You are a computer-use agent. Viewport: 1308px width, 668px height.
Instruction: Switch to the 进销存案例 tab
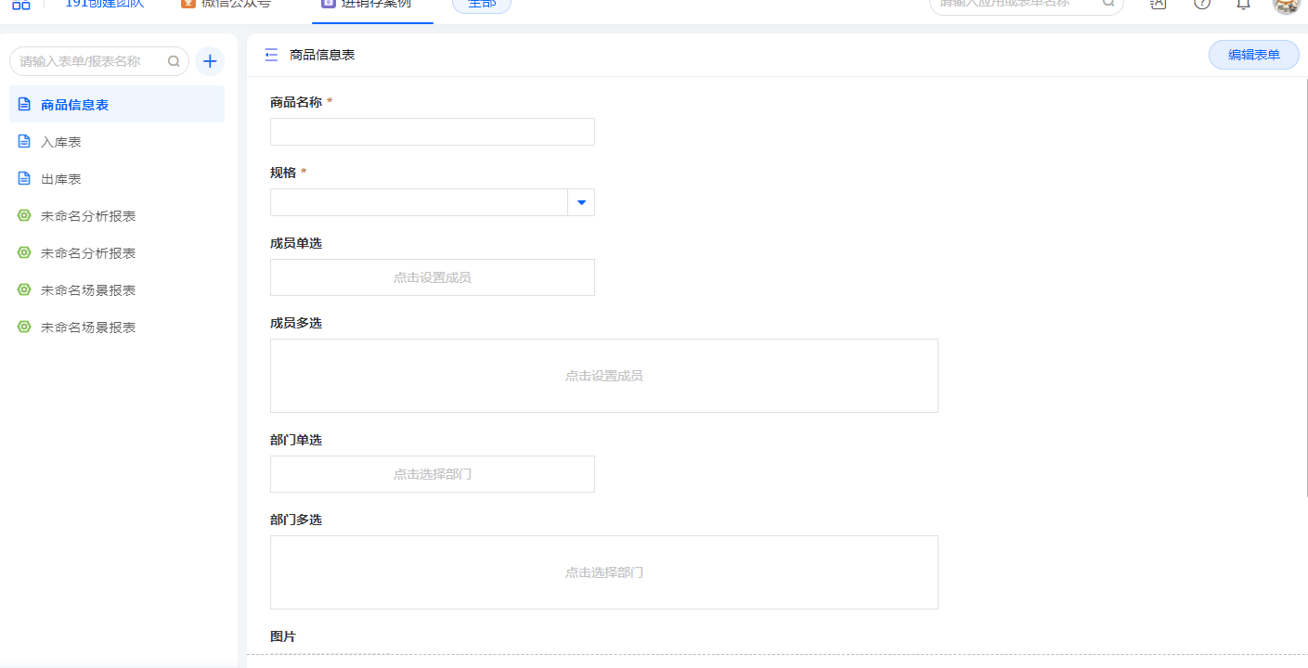tap(375, 4)
